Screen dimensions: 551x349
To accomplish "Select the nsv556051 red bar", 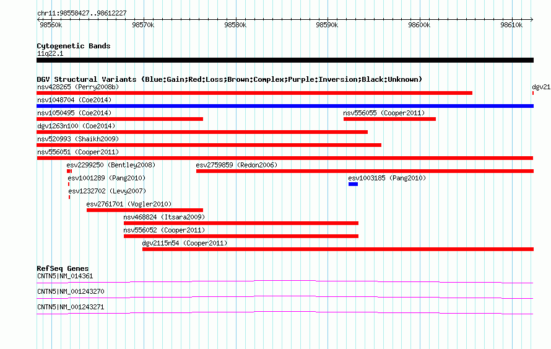I will point(285,158).
